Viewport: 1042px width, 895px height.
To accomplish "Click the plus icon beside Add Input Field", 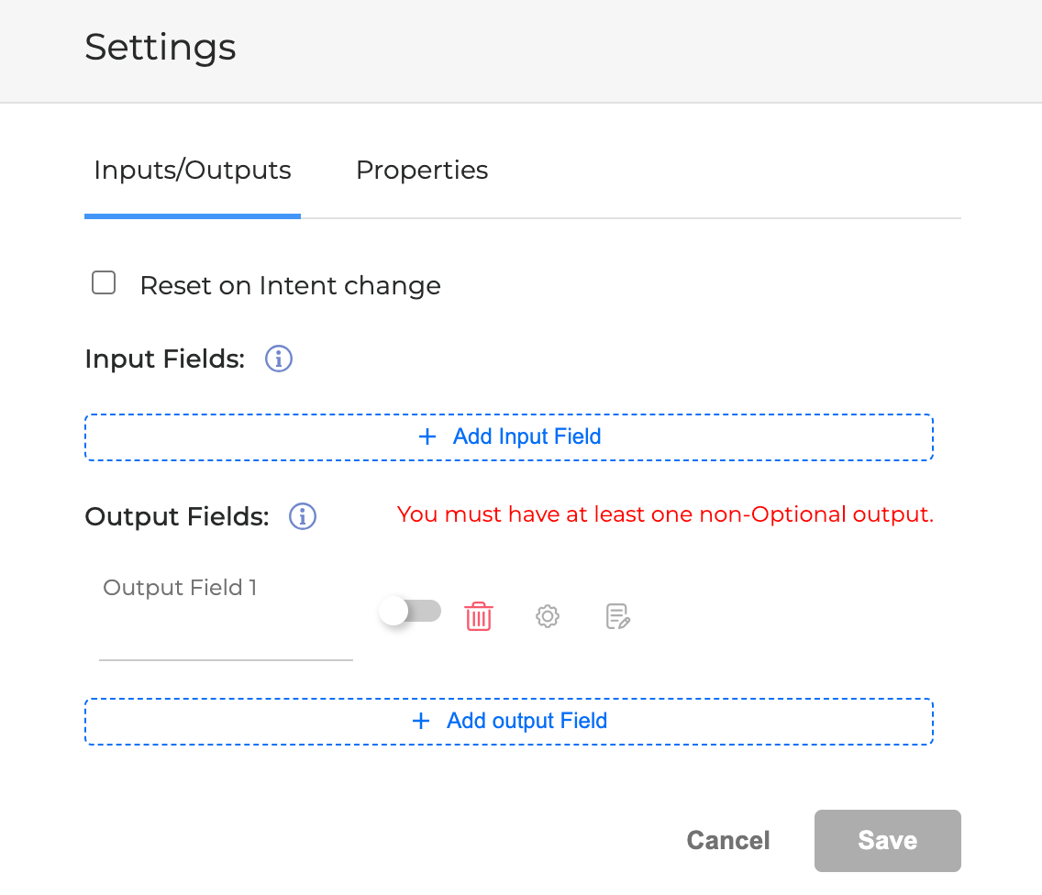I will 427,436.
